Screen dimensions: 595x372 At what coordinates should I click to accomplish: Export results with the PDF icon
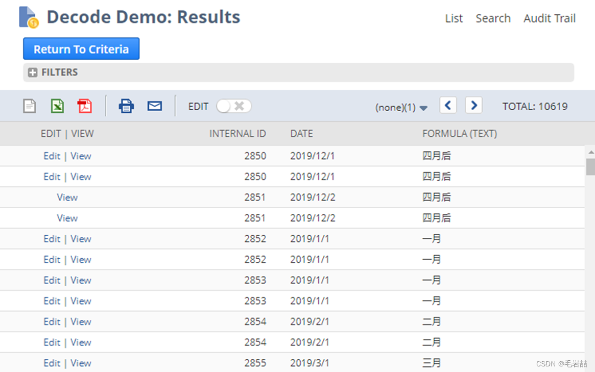point(85,106)
